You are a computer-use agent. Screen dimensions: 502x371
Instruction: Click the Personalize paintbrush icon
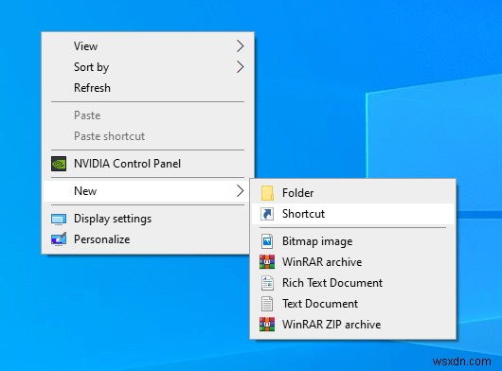click(59, 238)
